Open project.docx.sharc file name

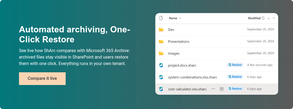point(182,65)
